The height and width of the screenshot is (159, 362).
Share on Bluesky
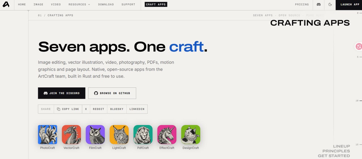(117, 109)
